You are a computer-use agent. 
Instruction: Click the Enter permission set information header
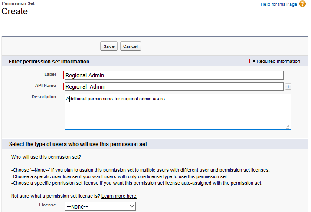(x=49, y=62)
